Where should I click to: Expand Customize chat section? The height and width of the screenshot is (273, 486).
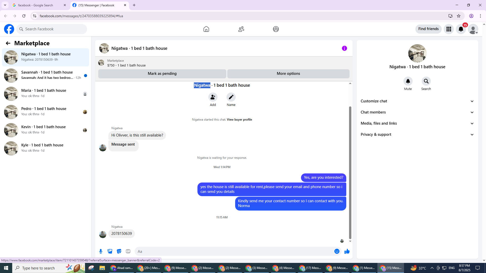[x=417, y=101]
